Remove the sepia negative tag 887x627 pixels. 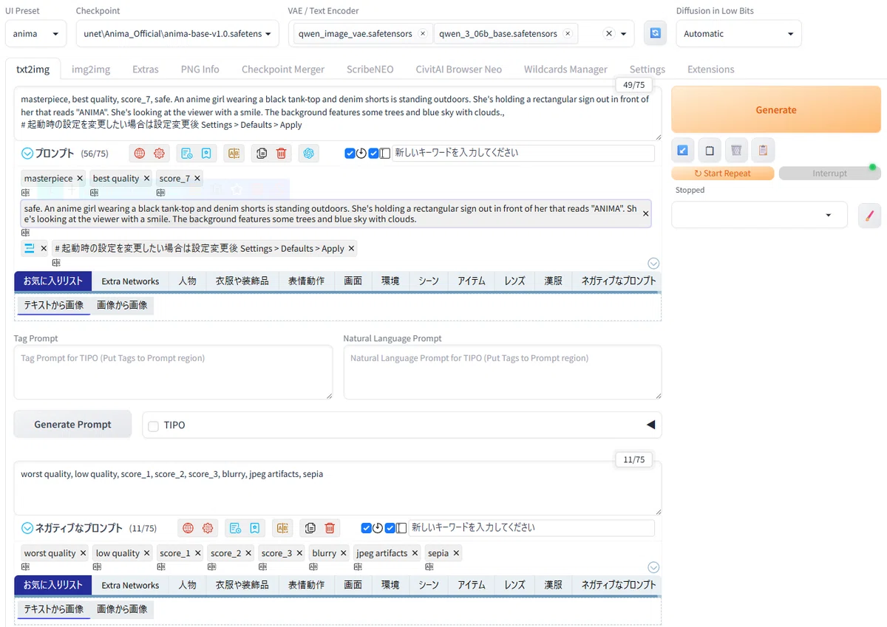(x=456, y=553)
